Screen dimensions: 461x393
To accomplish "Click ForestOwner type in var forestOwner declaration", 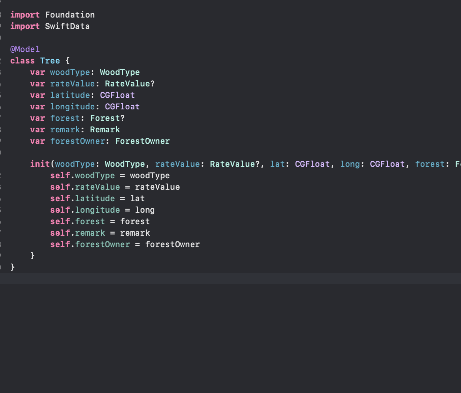I will [142, 141].
